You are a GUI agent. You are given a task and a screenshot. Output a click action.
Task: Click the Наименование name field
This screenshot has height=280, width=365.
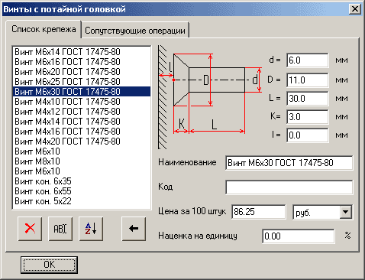click(289, 163)
